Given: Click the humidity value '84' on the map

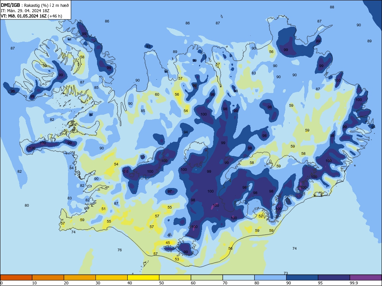Looking at the screenshot, I should tap(71, 168).
